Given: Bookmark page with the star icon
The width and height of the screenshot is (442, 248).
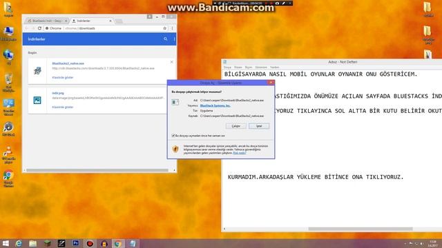Looking at the screenshot, I should pyautogui.click(x=164, y=28).
